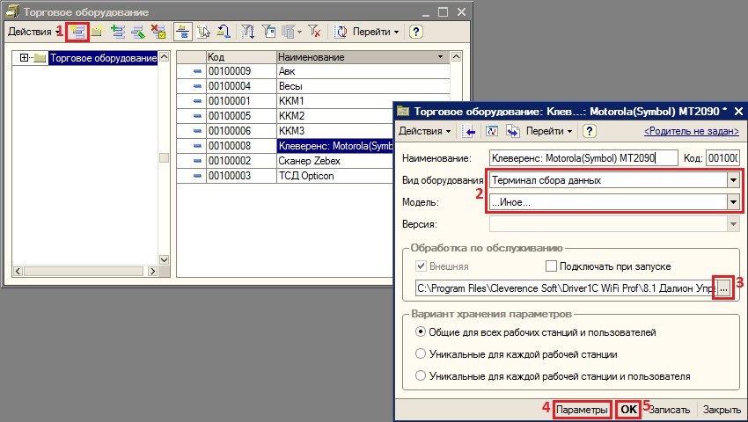Click the Reread icon in item dialog toolbar
The width and height of the screenshot is (748, 422).
491,131
